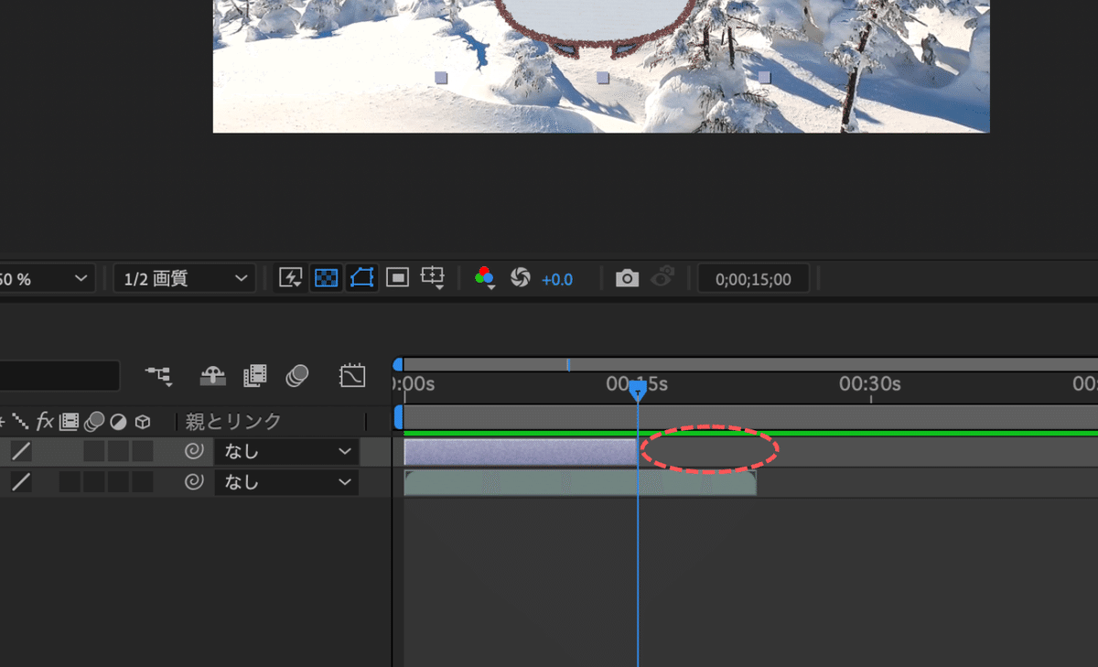Open the top layer's なし parent dropdown

(286, 451)
